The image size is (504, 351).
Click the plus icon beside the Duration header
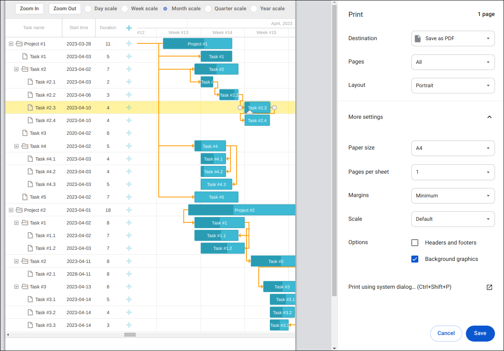coord(129,28)
